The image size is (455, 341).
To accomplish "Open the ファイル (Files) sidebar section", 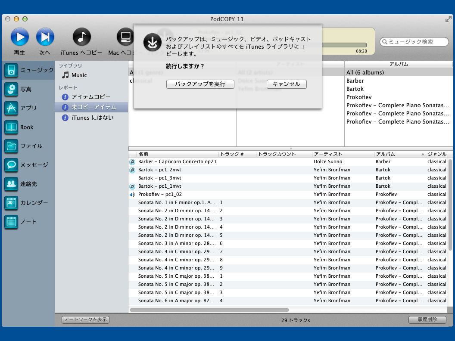I will tap(28, 146).
